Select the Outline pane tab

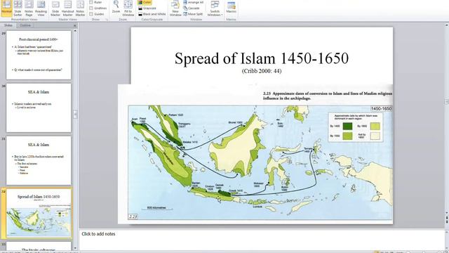coord(25,25)
